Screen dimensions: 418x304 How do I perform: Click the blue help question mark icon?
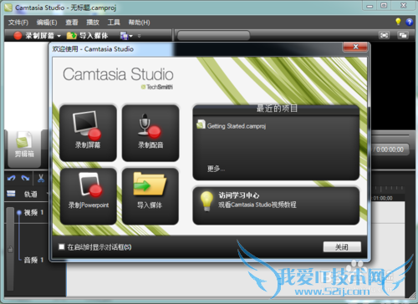(409, 22)
